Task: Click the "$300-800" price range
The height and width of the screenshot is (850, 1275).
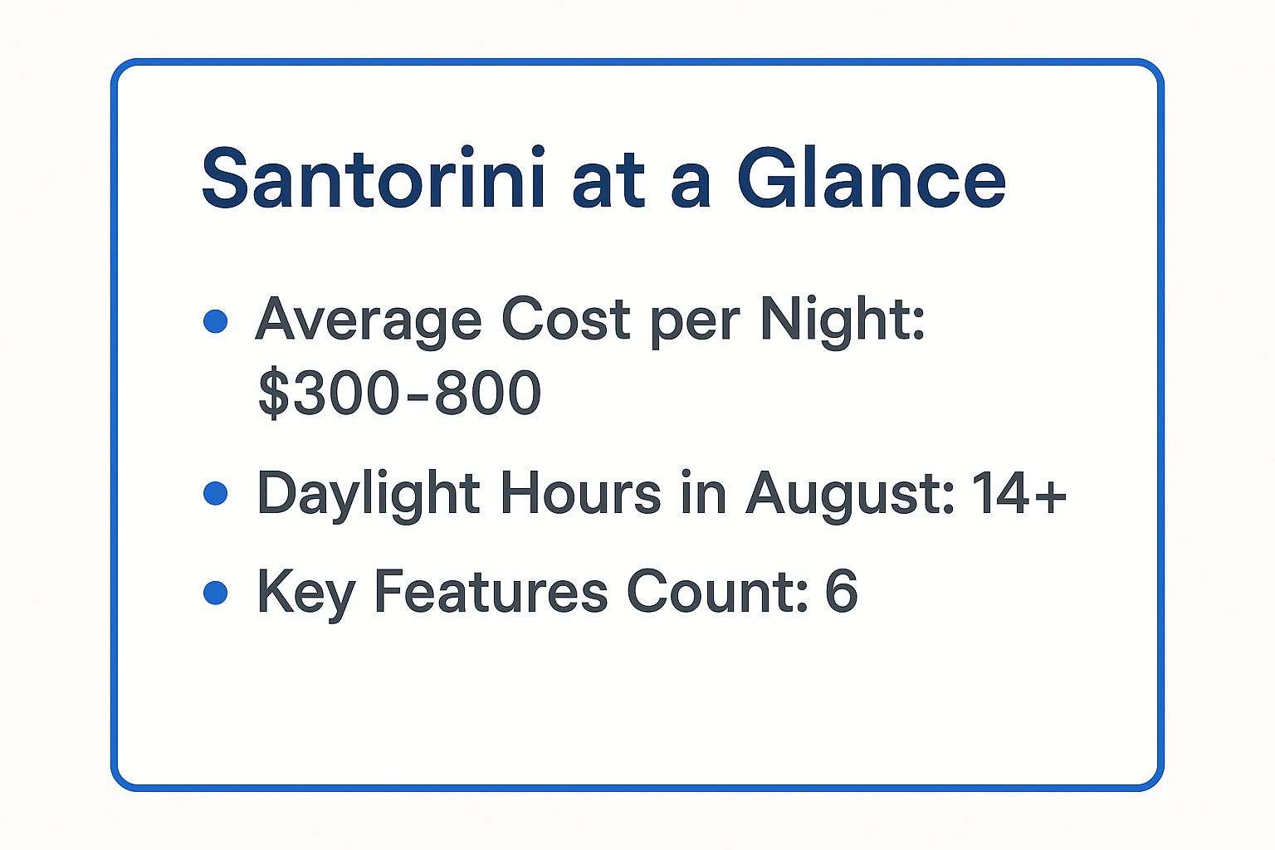Action: 399,393
